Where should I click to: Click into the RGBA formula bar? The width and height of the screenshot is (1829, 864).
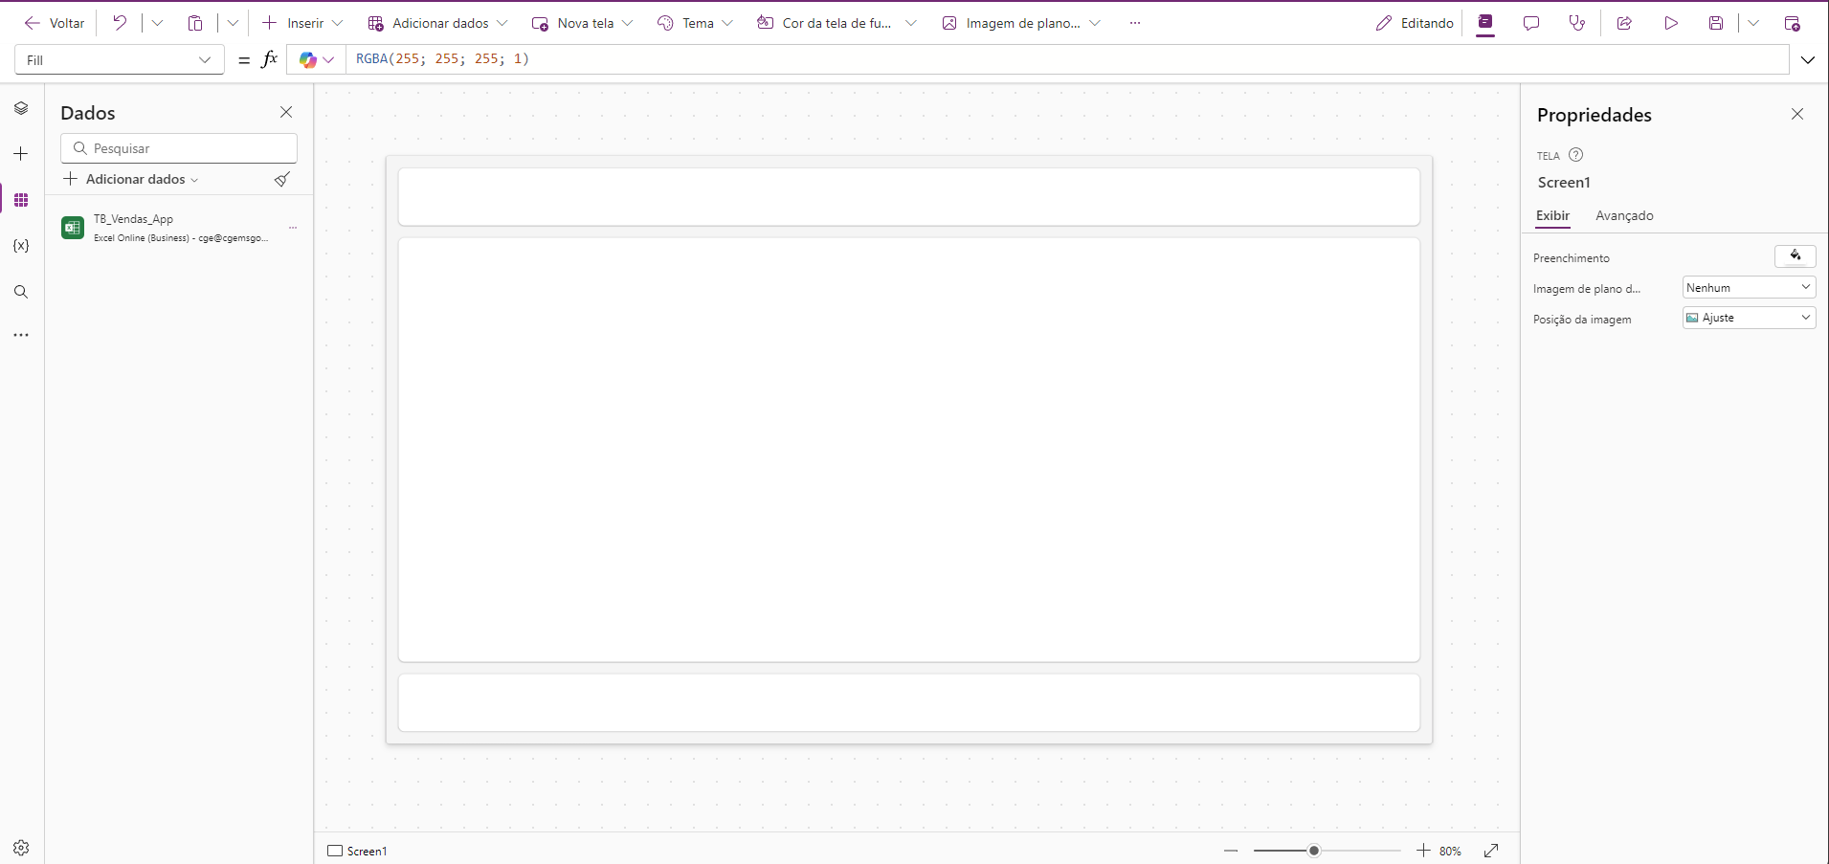[x=1067, y=59]
